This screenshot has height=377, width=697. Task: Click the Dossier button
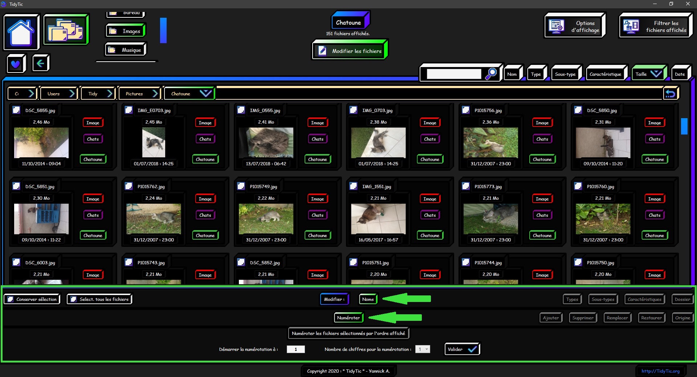682,299
